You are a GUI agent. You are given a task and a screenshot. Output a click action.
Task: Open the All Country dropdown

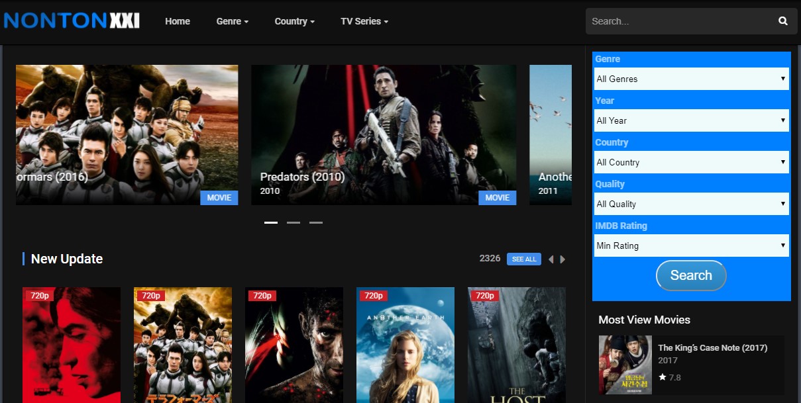691,162
